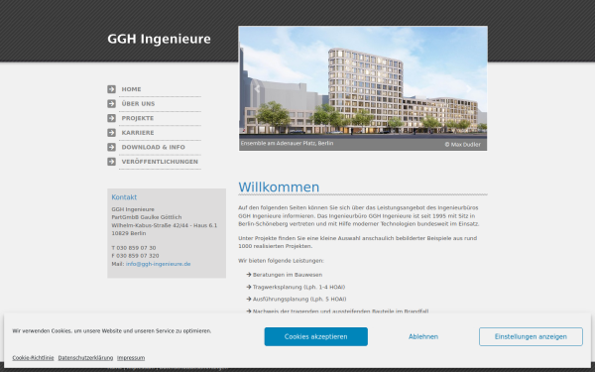Open the HOME menu item
The width and height of the screenshot is (595, 372).
tap(131, 89)
